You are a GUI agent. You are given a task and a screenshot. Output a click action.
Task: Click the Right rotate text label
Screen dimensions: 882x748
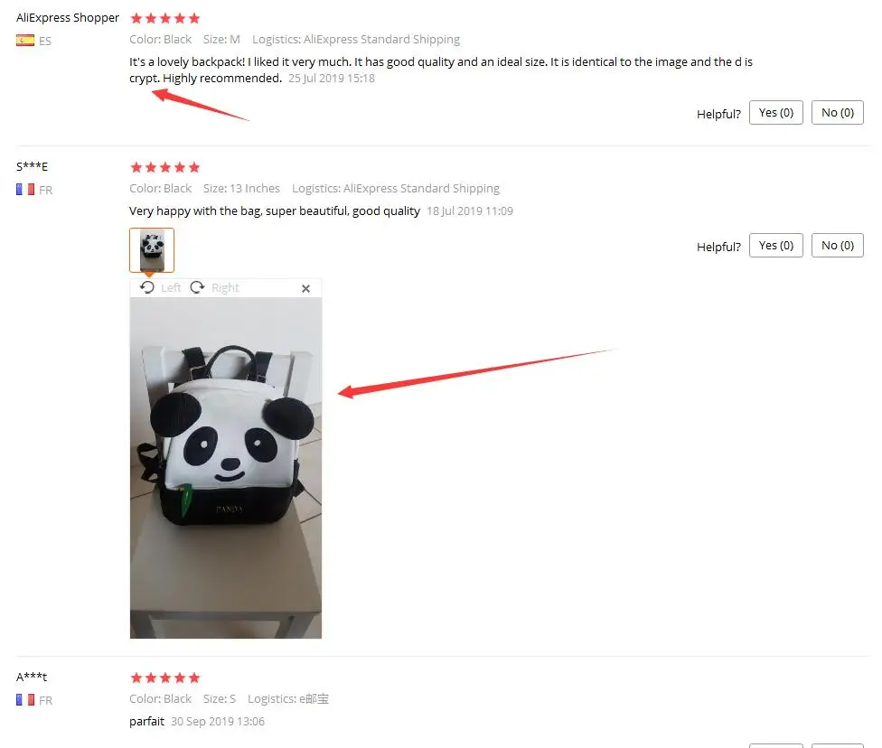(x=225, y=288)
